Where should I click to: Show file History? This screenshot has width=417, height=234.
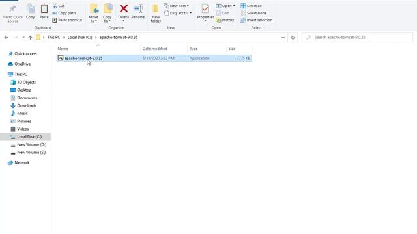click(225, 20)
